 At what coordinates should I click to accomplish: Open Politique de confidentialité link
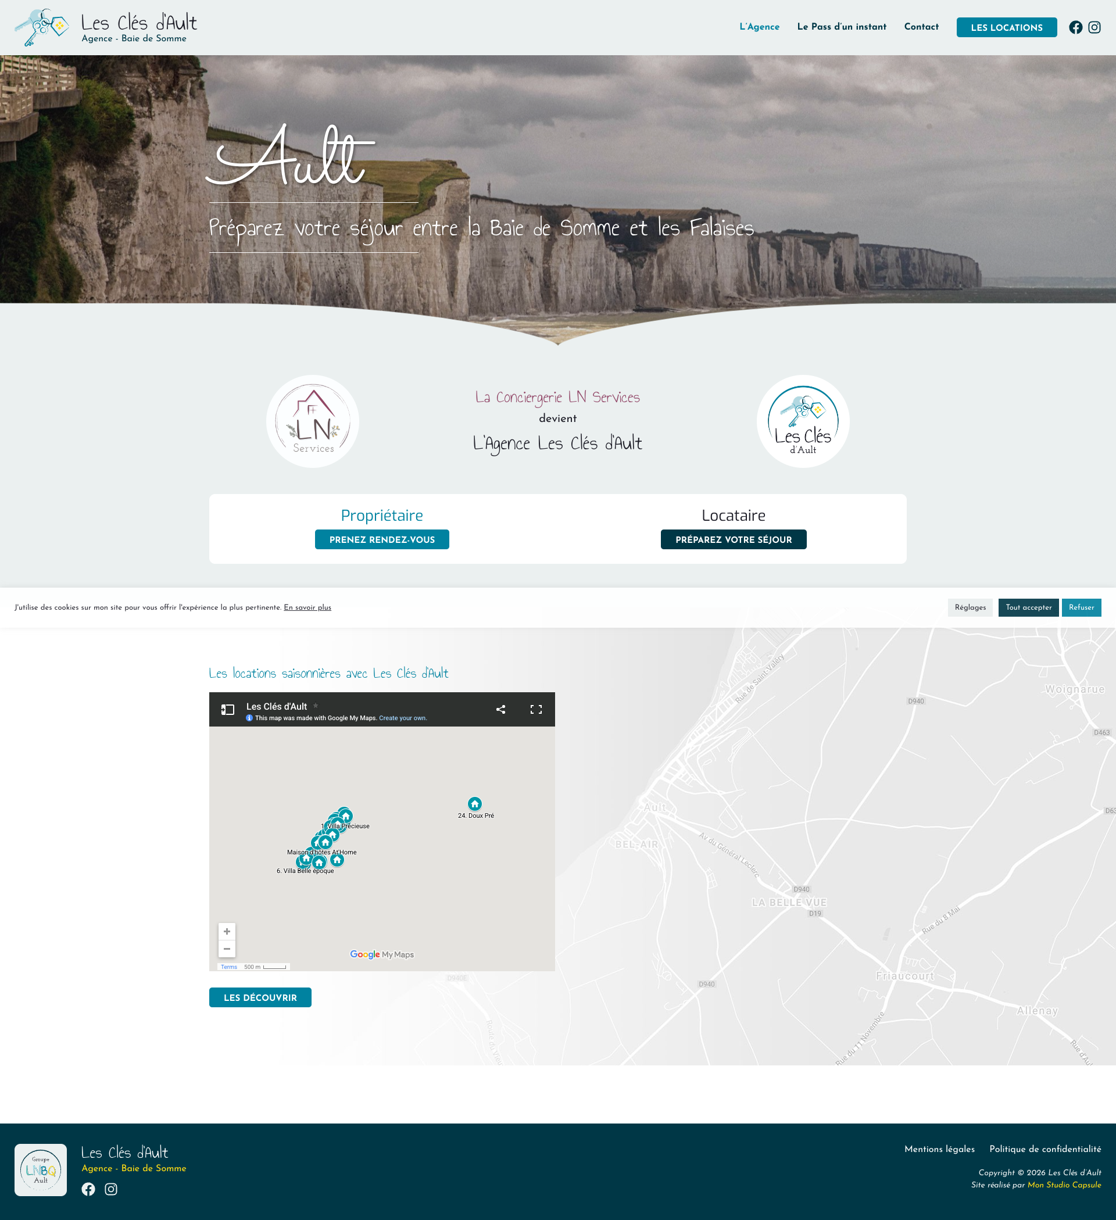point(1045,1149)
